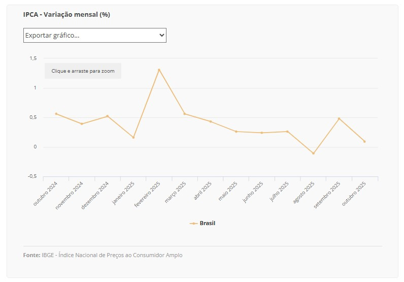
Task: Select the maio 2025 data point
Action: [236, 132]
